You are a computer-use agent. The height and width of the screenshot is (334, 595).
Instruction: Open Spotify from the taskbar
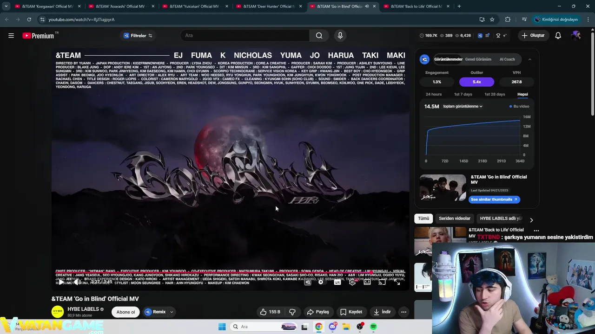pos(373,327)
